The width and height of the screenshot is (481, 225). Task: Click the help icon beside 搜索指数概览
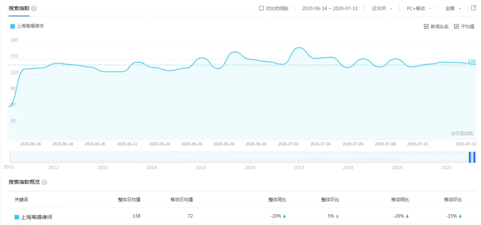tap(44, 182)
